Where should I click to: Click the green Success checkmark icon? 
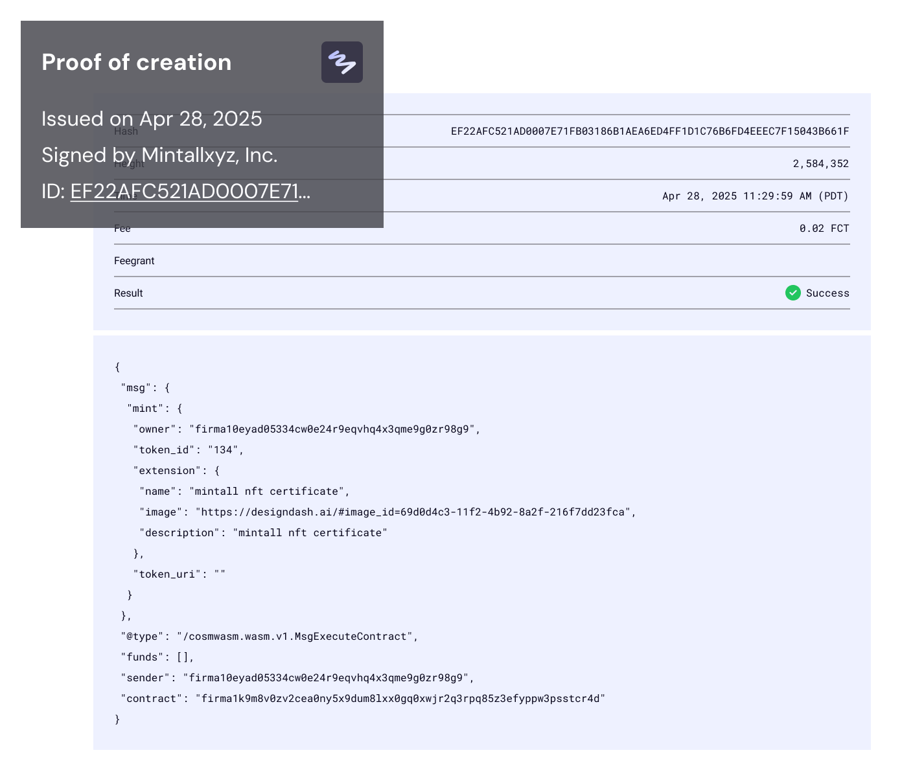tap(793, 293)
